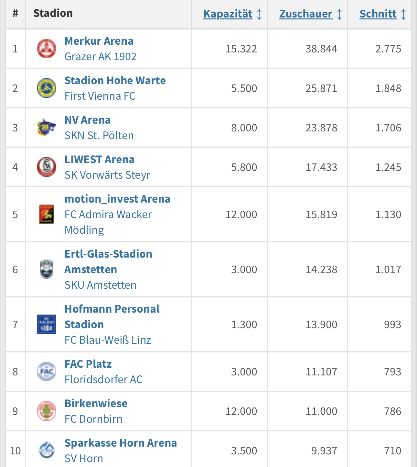Click the SKN St. Pölten club crest
The image size is (417, 467).
point(47,128)
